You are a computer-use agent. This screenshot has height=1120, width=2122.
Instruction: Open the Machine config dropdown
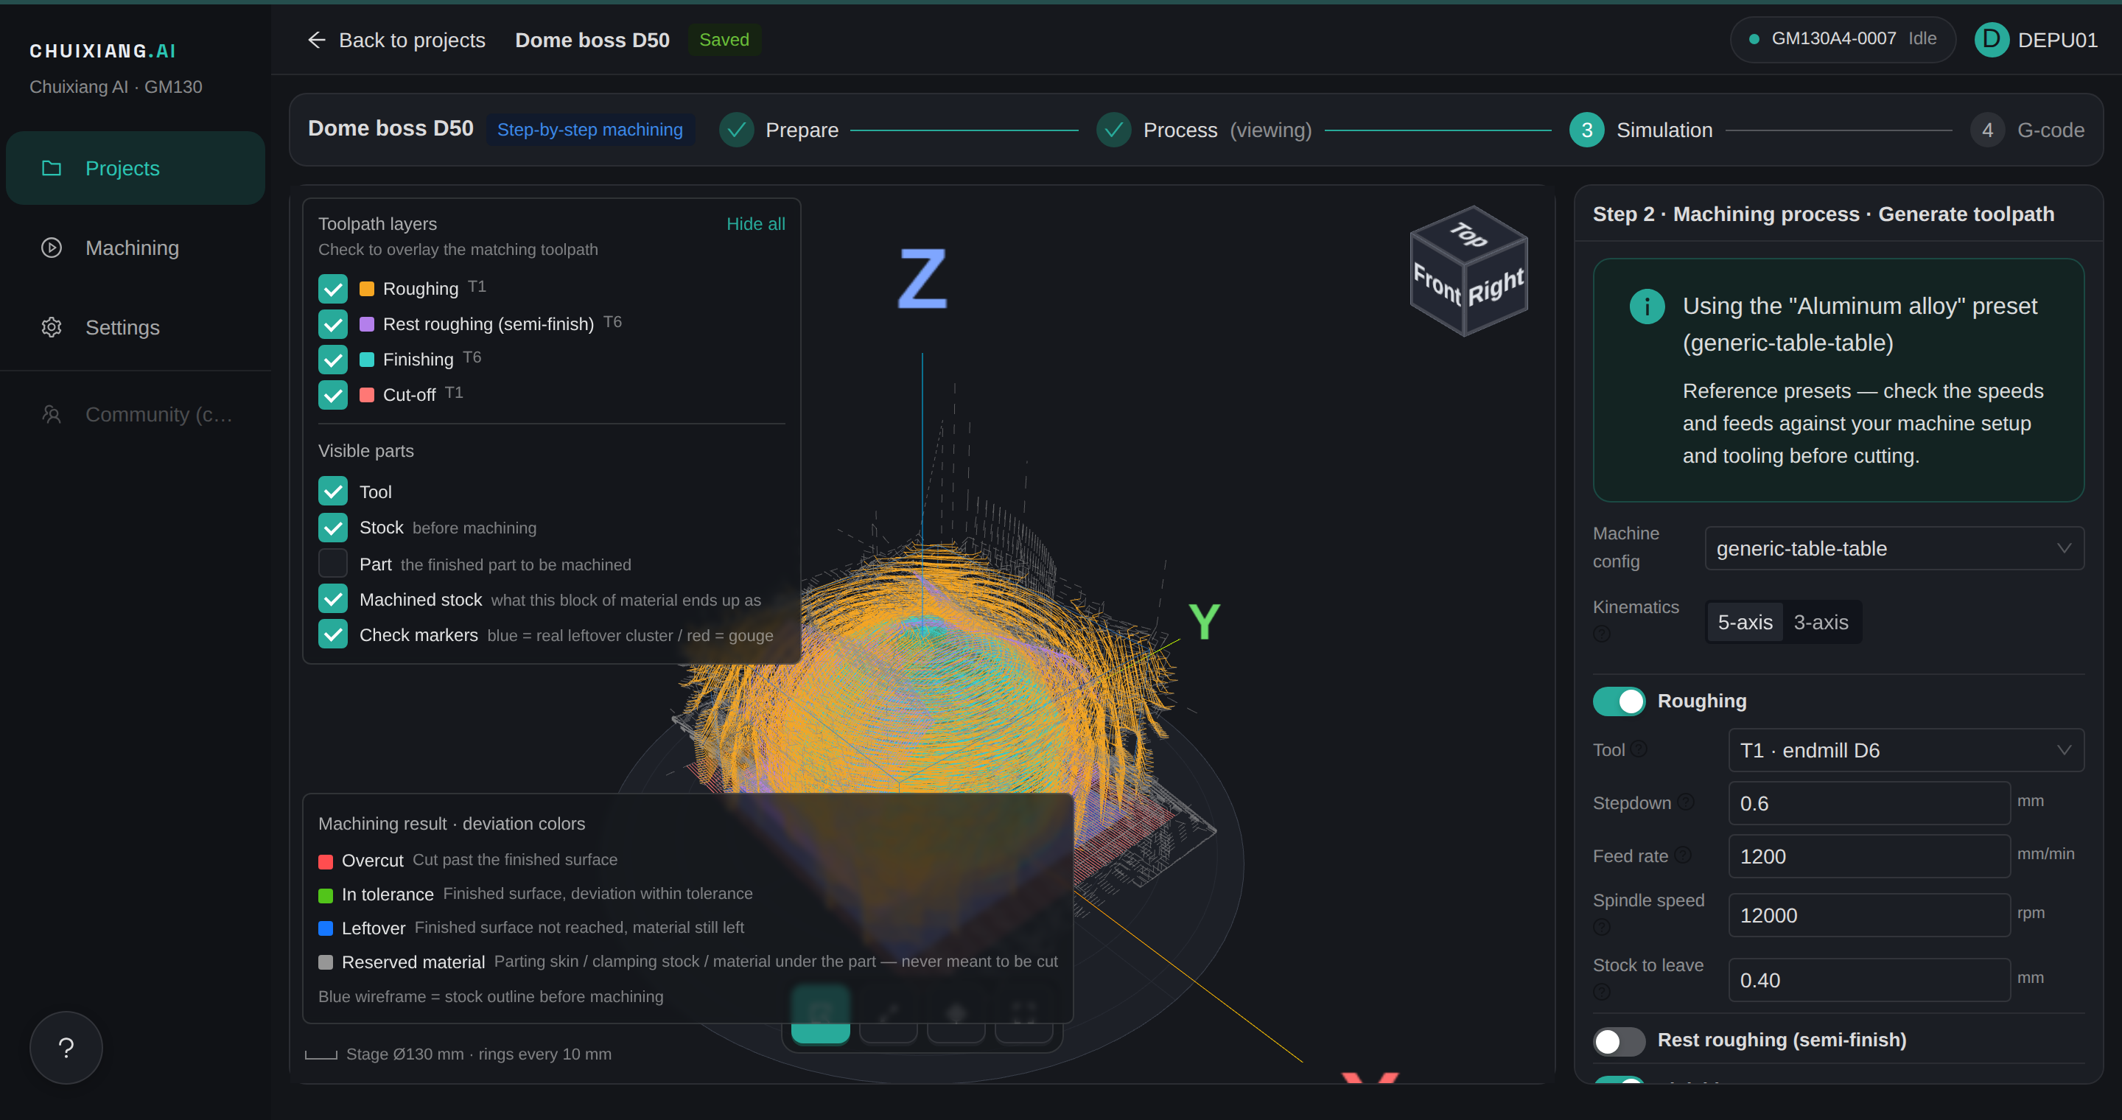(1894, 548)
